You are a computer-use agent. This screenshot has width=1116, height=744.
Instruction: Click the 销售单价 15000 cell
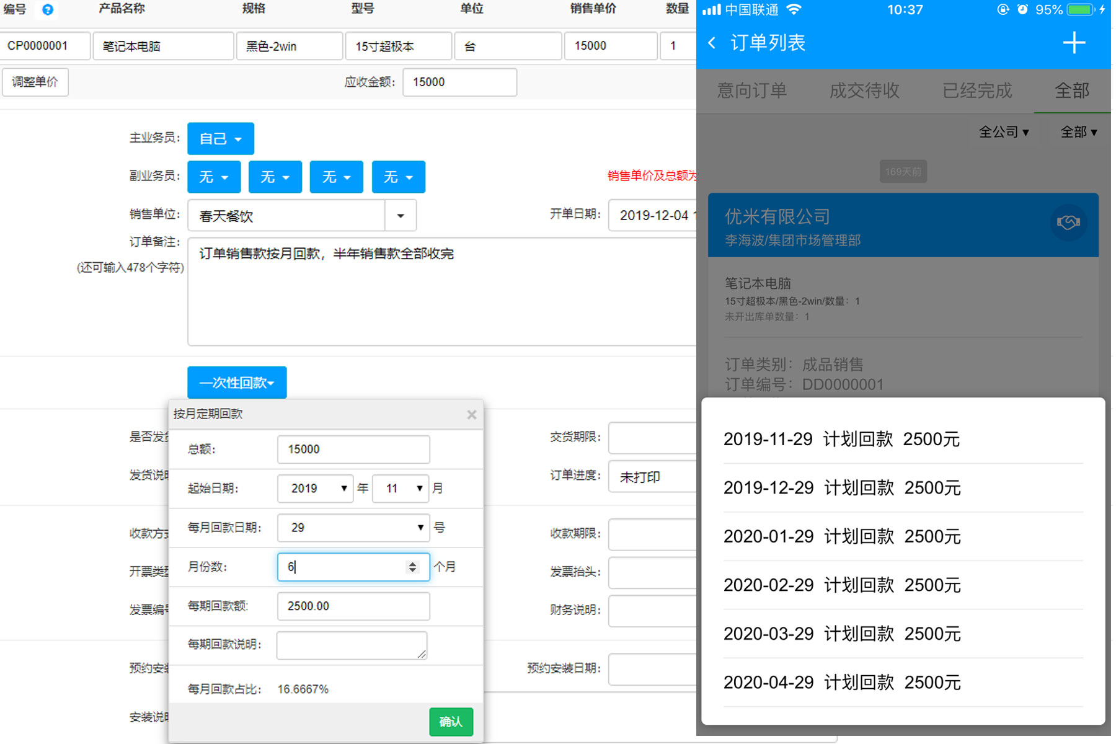pos(611,46)
